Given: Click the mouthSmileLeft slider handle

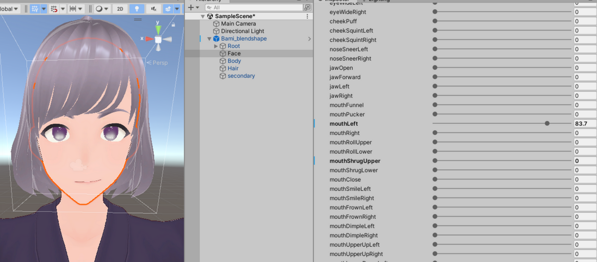Looking at the screenshot, I should (x=435, y=189).
